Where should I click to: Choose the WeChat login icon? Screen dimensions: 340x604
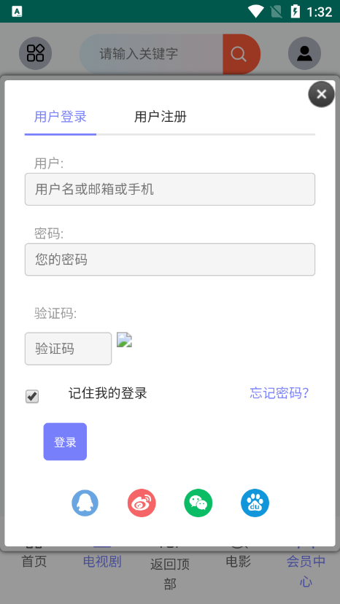coord(198,503)
